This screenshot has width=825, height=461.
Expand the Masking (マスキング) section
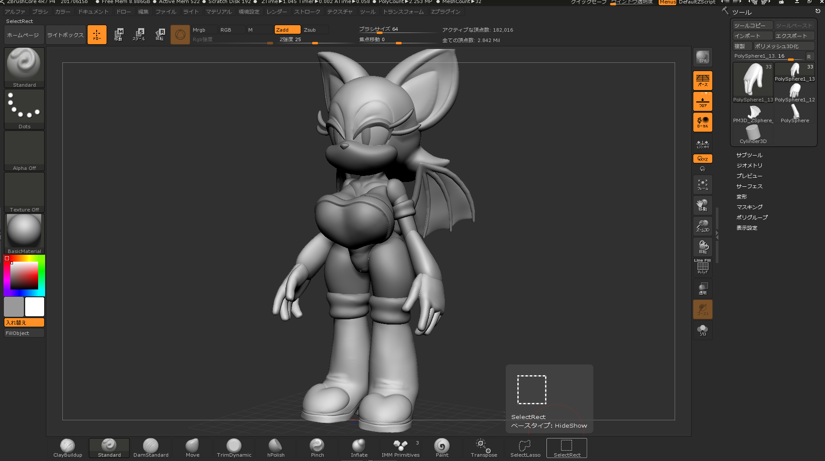point(749,207)
